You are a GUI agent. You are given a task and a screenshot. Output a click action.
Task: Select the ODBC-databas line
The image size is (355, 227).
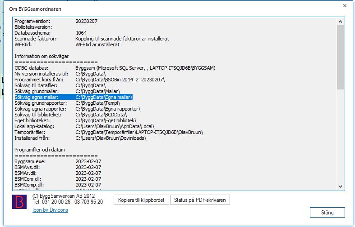coord(115,68)
